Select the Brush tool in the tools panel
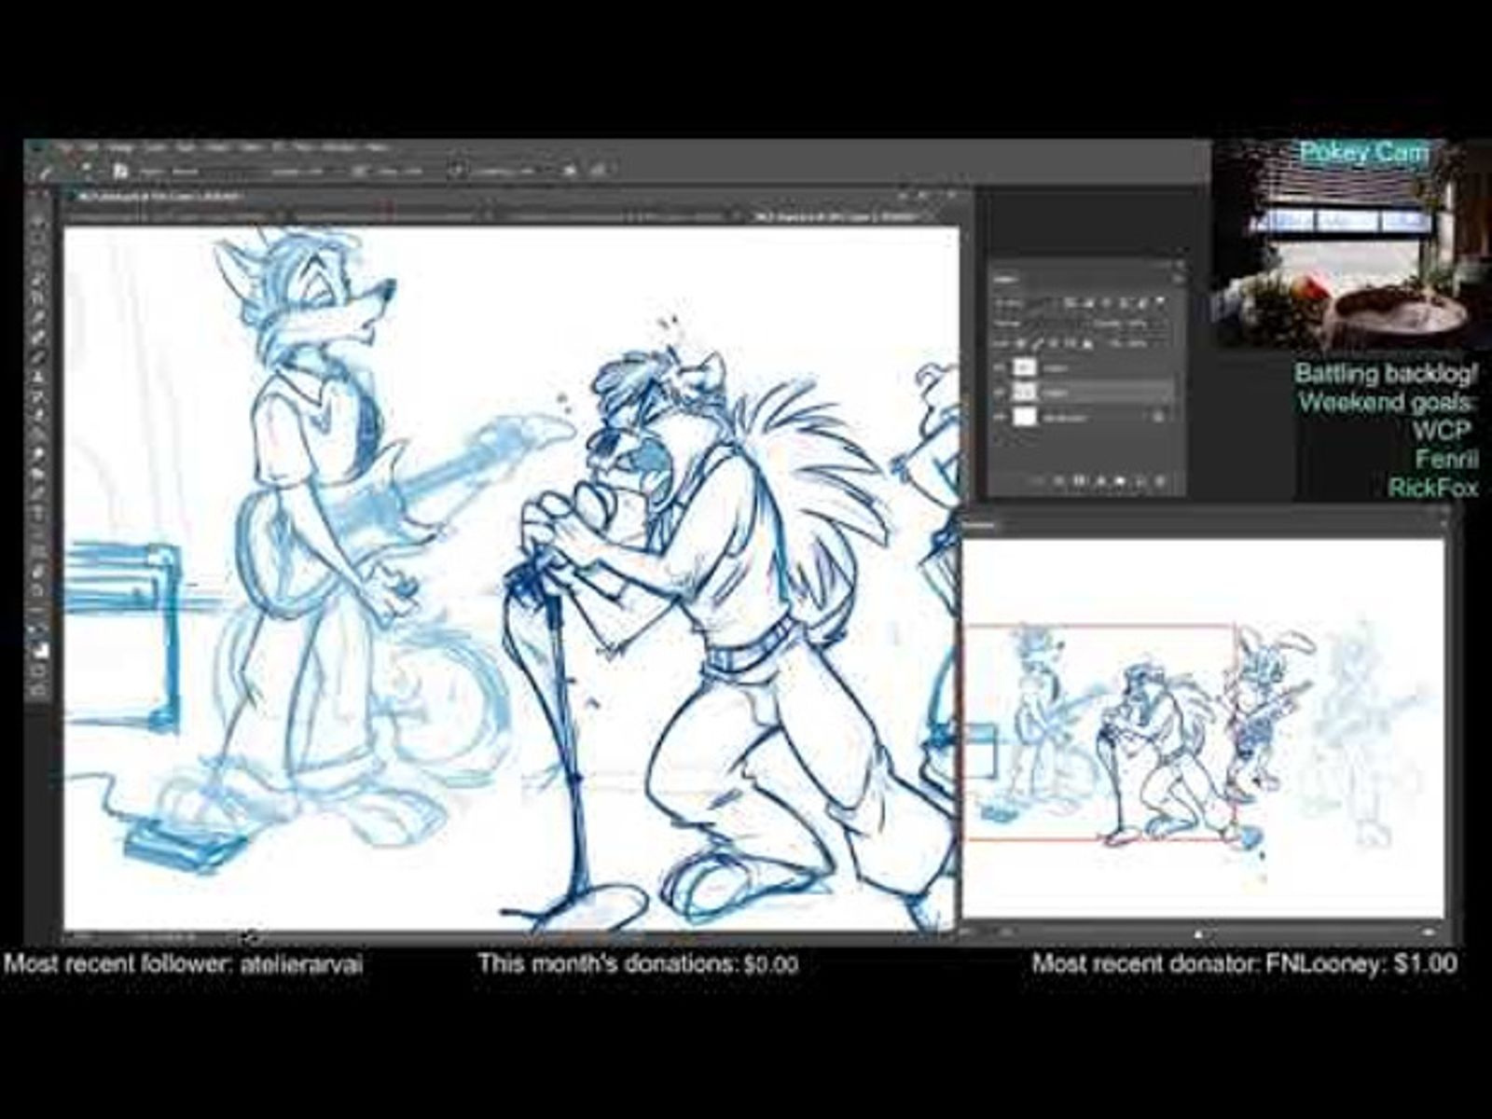Screen dimensions: 1492x1119 pos(39,357)
